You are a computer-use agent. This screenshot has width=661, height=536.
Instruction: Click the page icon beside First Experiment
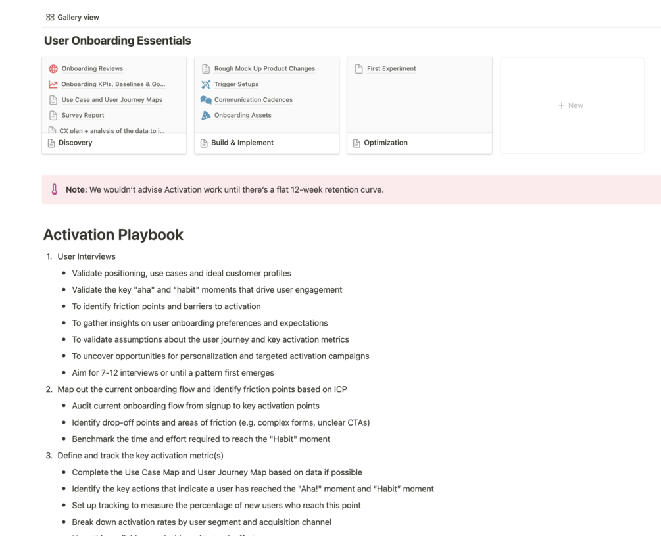pyautogui.click(x=359, y=68)
